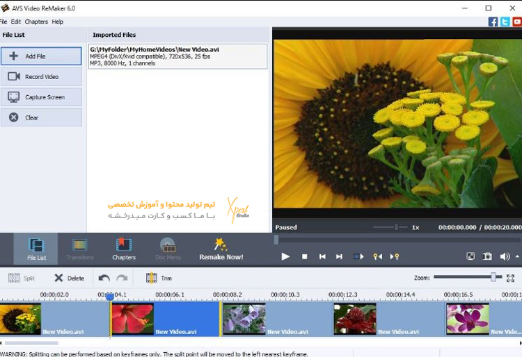
Task: Click the Split tool
Action: point(22,278)
